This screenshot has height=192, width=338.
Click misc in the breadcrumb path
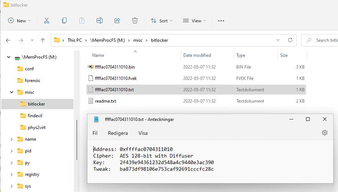[138, 40]
